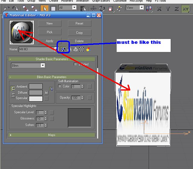Pick the rectangular selection region tool

click(53, 8)
